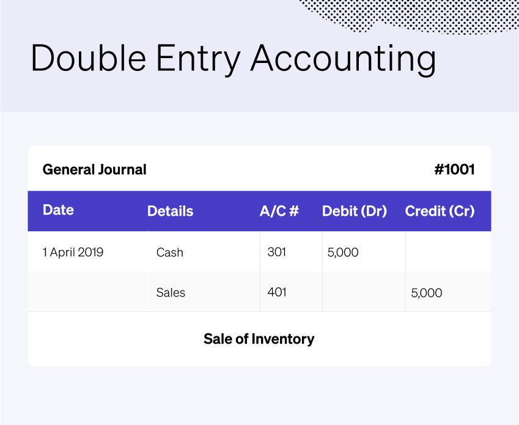The width and height of the screenshot is (519, 425).
Task: Select the A/C # column header
Action: (x=279, y=212)
